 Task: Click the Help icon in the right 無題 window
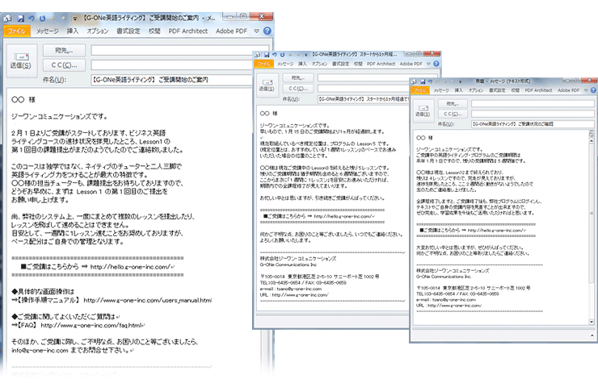point(593,90)
